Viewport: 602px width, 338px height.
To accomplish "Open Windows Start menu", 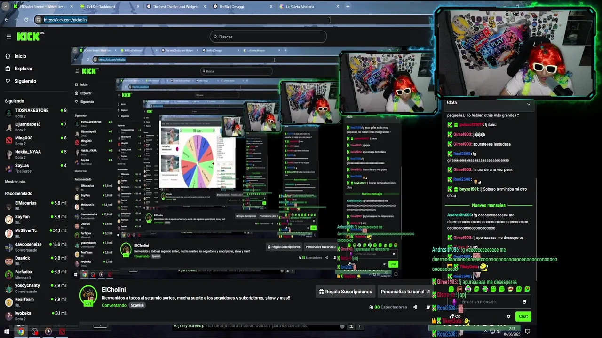I will (x=7, y=331).
